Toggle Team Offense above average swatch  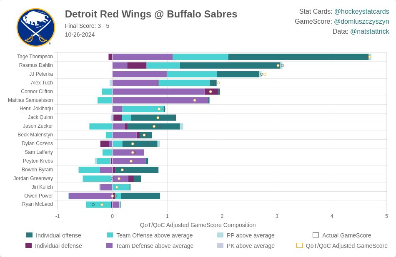(x=110, y=235)
